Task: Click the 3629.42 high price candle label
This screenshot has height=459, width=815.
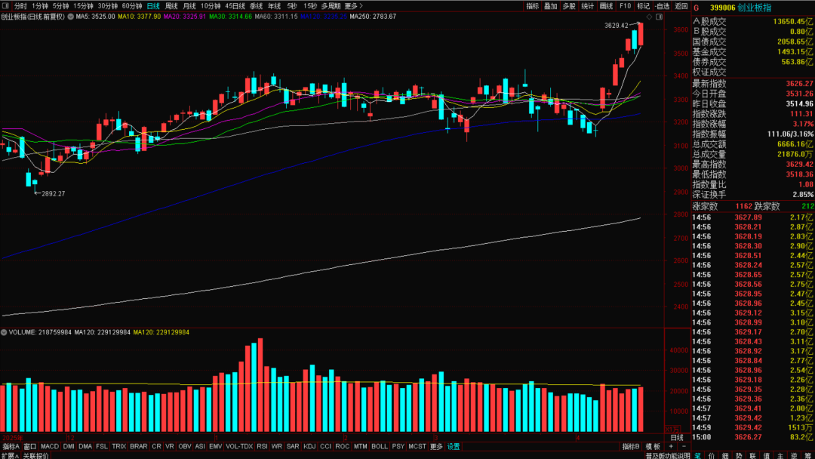Action: click(616, 26)
